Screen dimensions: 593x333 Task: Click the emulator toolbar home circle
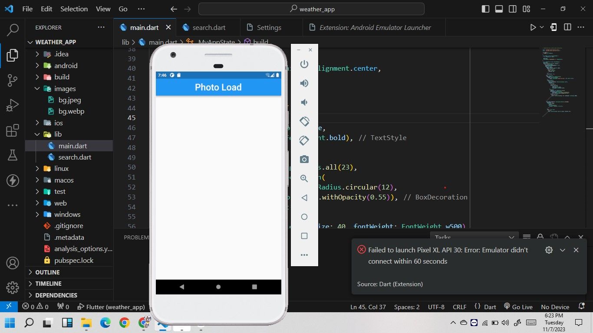coord(304,217)
